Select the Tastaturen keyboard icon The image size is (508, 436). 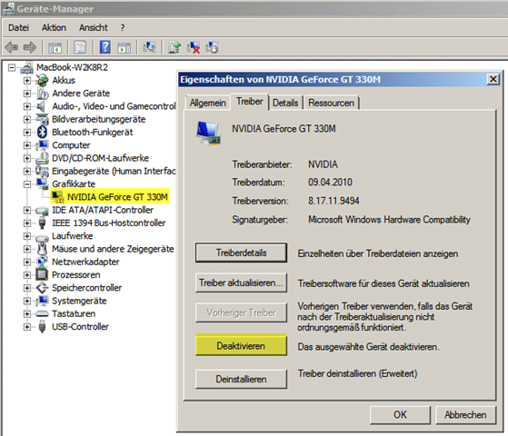(42, 313)
